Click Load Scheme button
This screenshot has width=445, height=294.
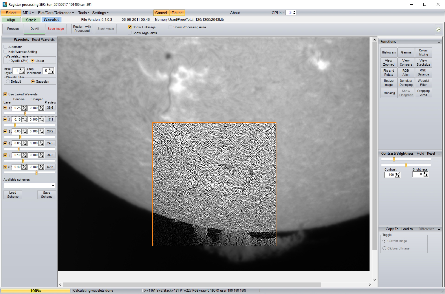pyautogui.click(x=13, y=195)
